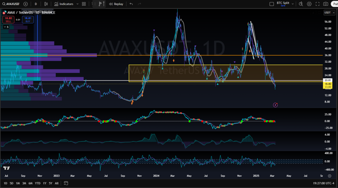Click the 56.00 price scale label

328,22
